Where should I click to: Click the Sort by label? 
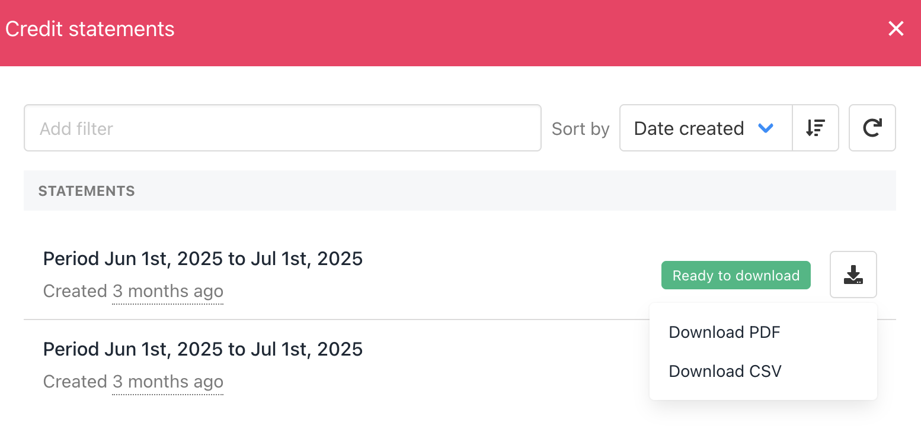[580, 129]
